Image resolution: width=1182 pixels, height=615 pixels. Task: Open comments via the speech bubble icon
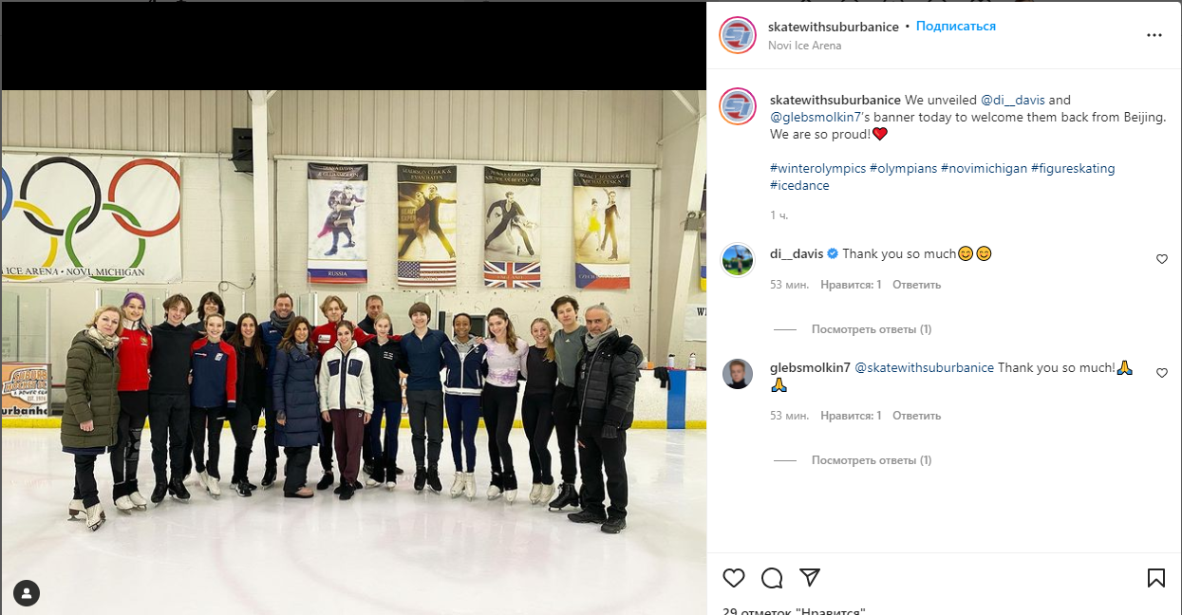click(x=772, y=577)
